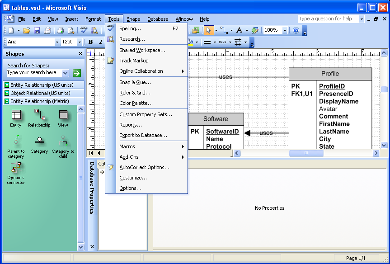Screen dimensions: 390x264
Task: Open the zoom percentage dropdown
Action: (x=285, y=30)
